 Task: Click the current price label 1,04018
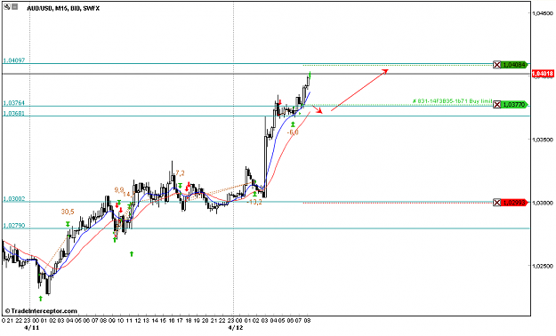coord(543,74)
